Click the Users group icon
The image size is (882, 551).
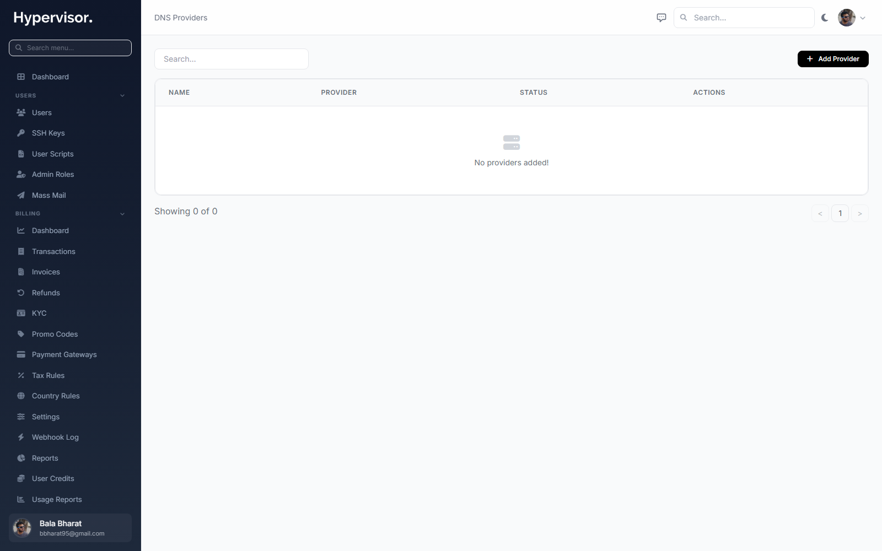tap(21, 112)
